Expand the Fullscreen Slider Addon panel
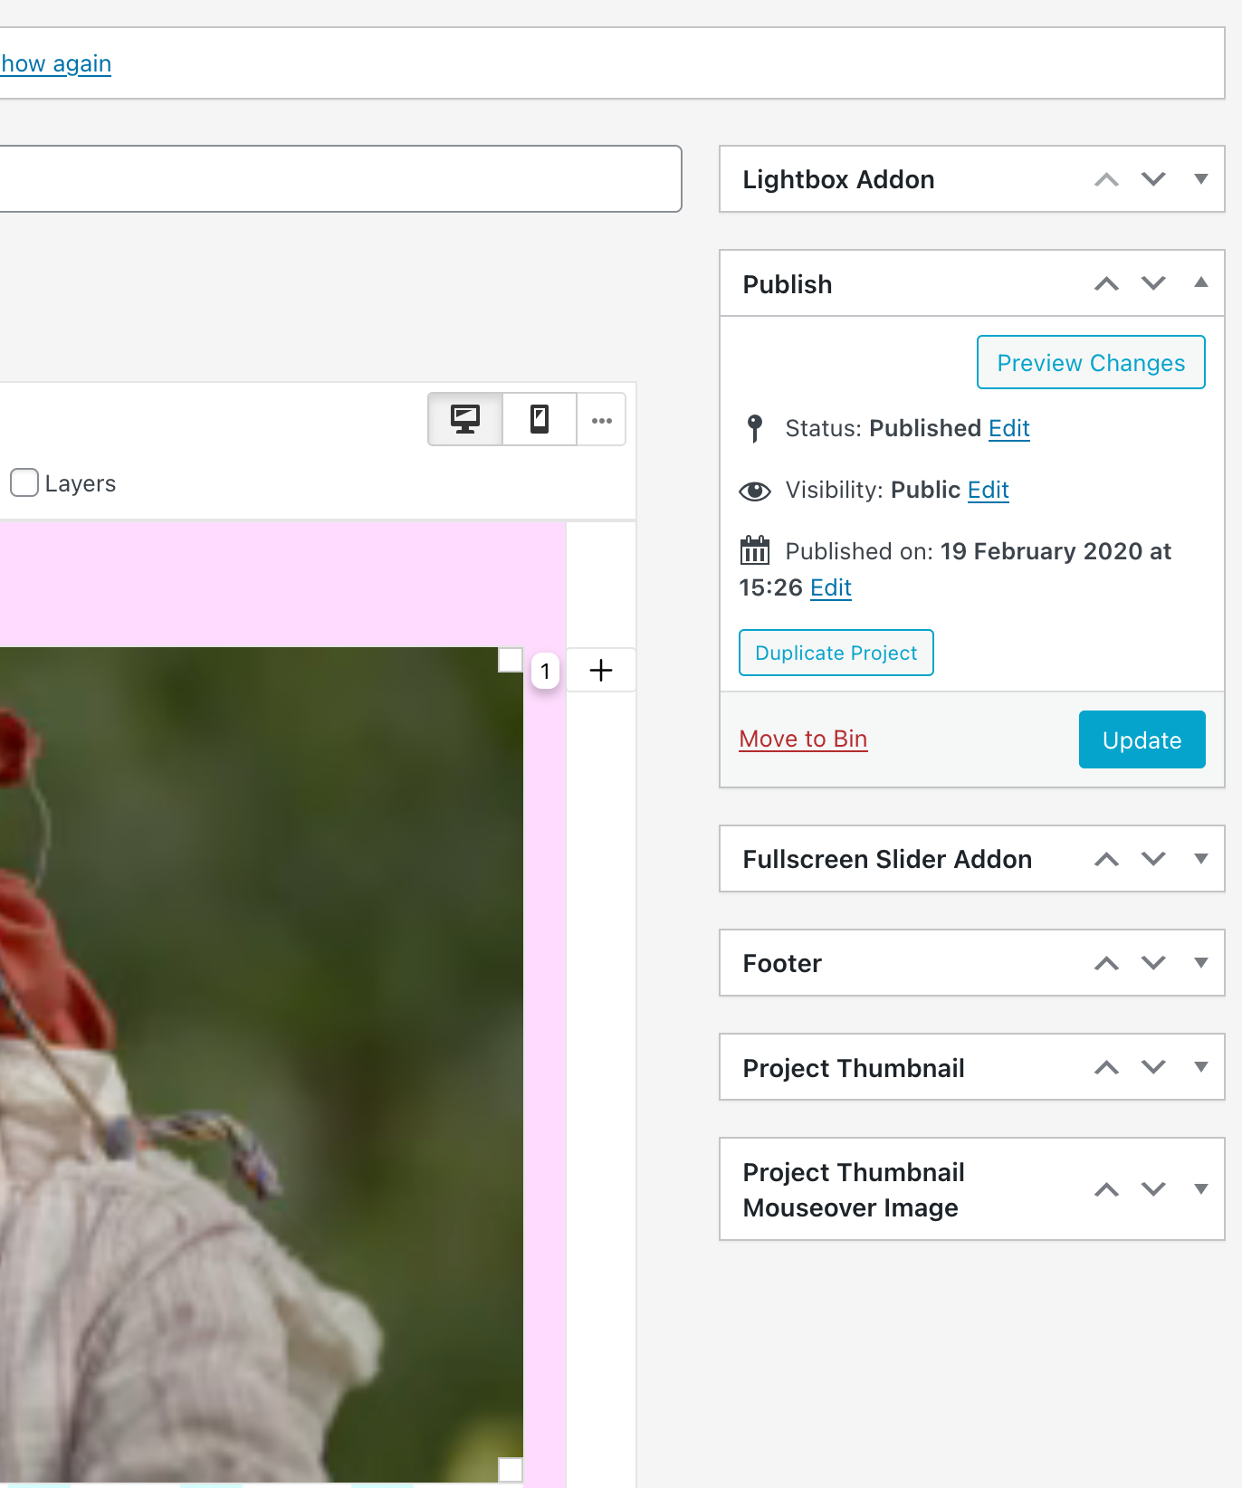 (1201, 859)
